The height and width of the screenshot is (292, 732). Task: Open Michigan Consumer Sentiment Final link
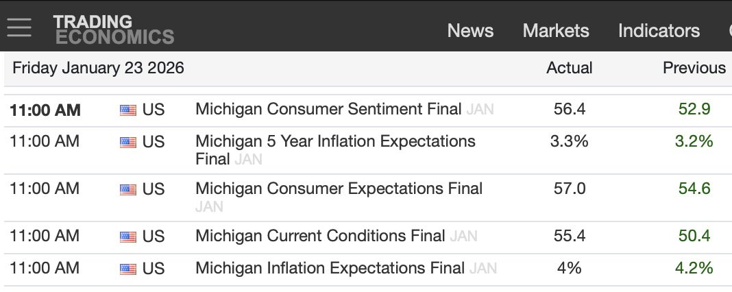[329, 109]
